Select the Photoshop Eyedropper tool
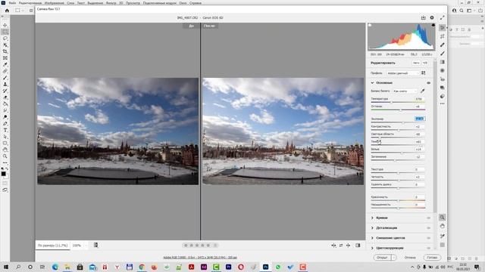 coord(5,64)
